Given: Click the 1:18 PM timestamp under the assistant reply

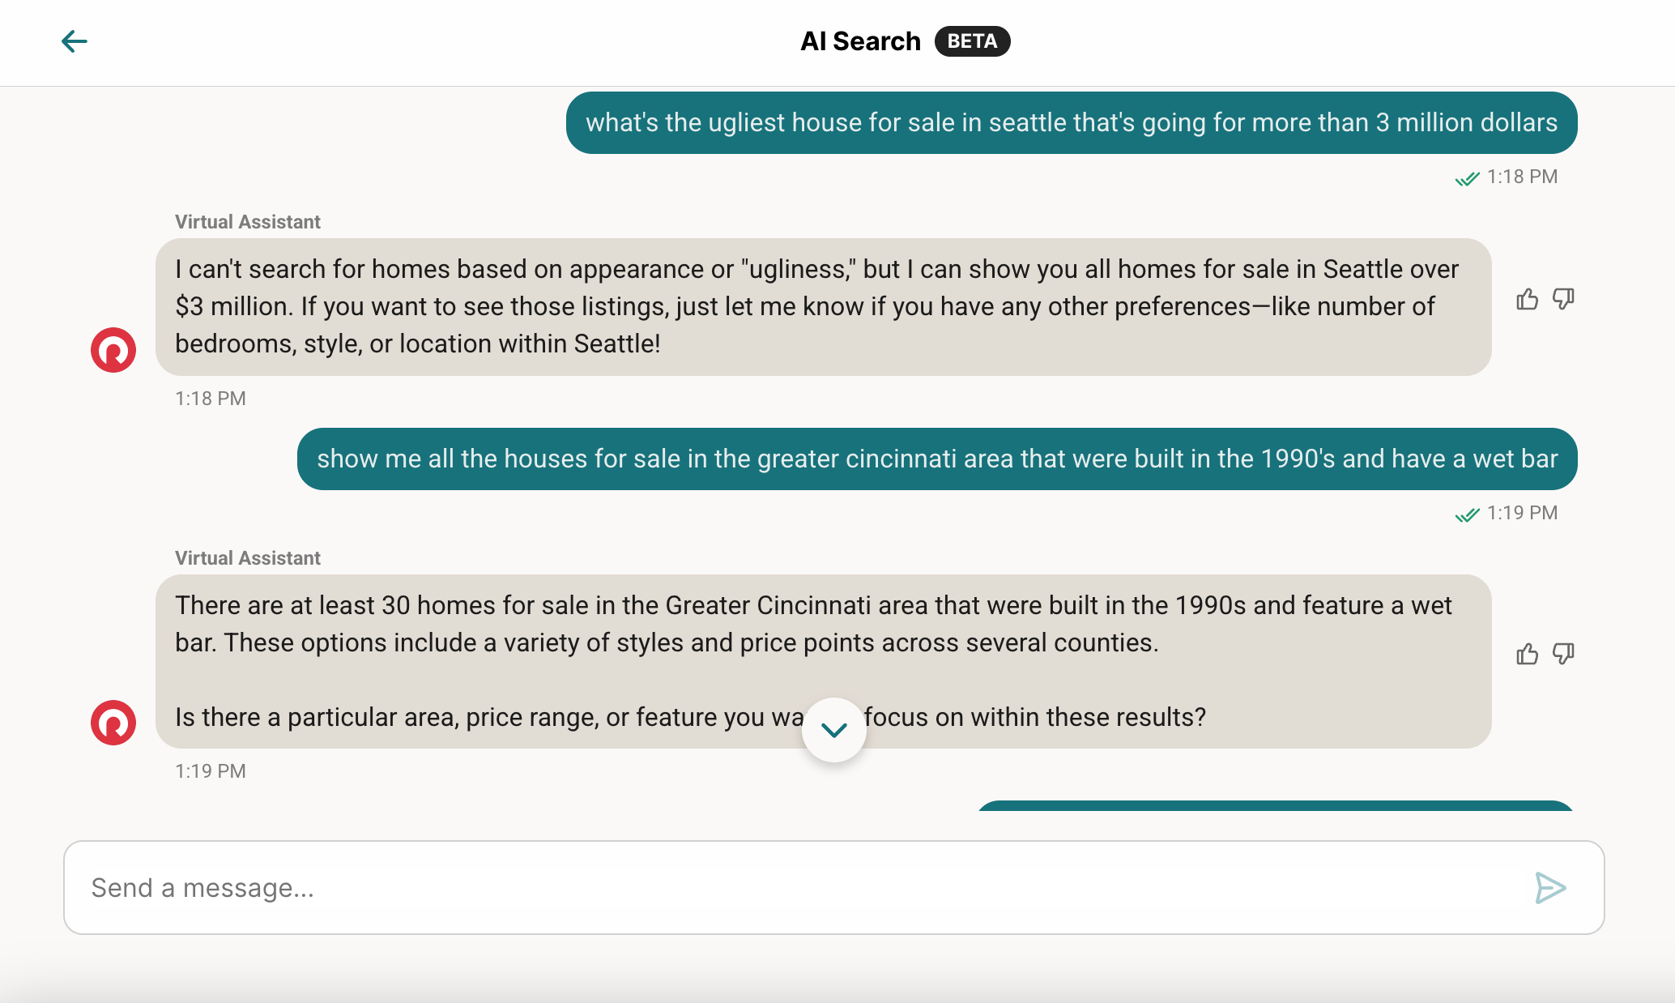Looking at the screenshot, I should click(x=211, y=398).
